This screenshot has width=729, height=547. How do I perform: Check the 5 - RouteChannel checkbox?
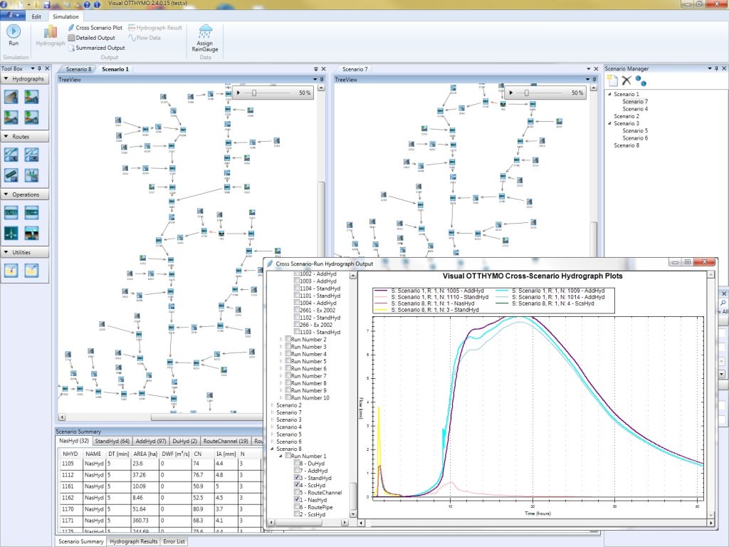297,492
